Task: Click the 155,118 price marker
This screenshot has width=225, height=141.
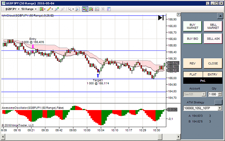Action: pyautogui.click(x=173, y=70)
